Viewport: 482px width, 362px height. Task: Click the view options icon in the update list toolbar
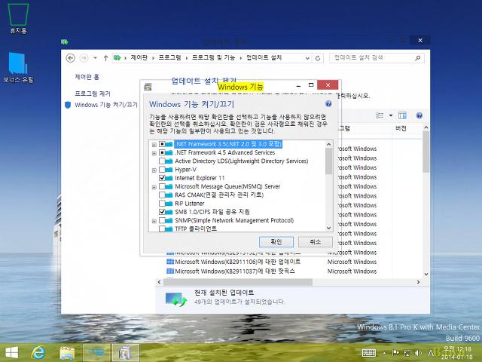(380, 115)
